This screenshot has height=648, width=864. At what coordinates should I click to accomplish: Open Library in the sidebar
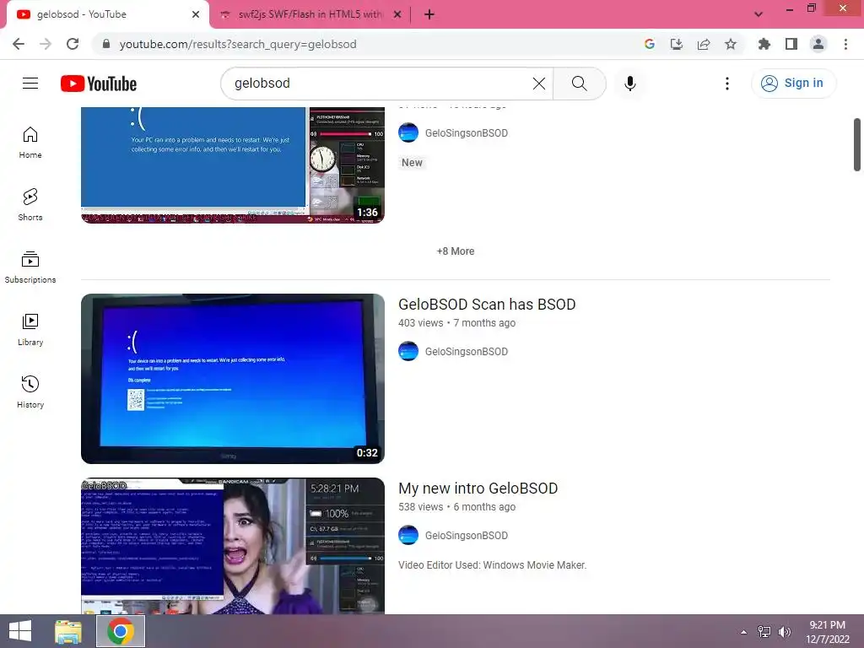[30, 330]
